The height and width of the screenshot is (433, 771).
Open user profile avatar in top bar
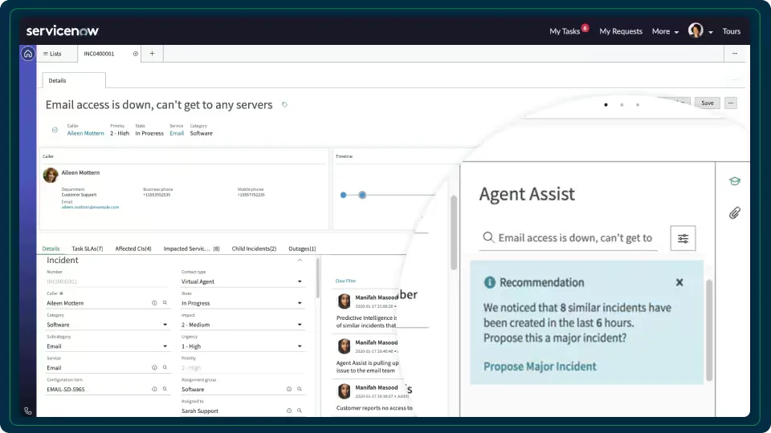point(696,30)
